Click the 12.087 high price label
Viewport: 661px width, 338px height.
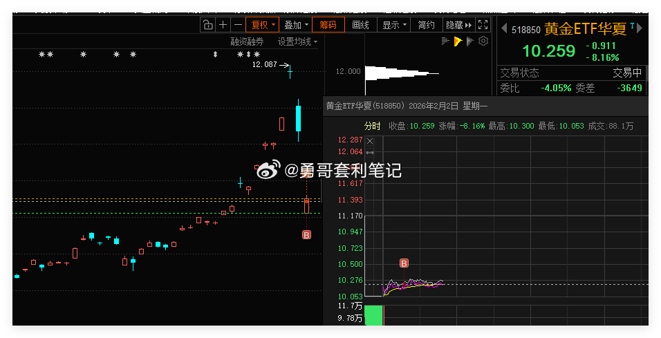[x=264, y=64]
